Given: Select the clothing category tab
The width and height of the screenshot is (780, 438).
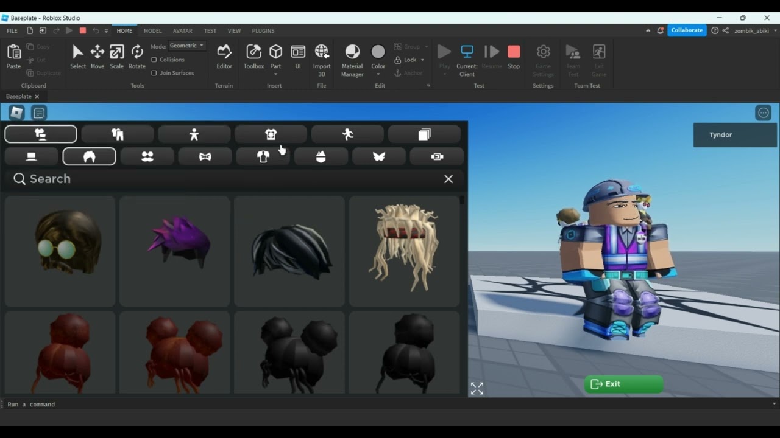Looking at the screenshot, I should coord(118,134).
